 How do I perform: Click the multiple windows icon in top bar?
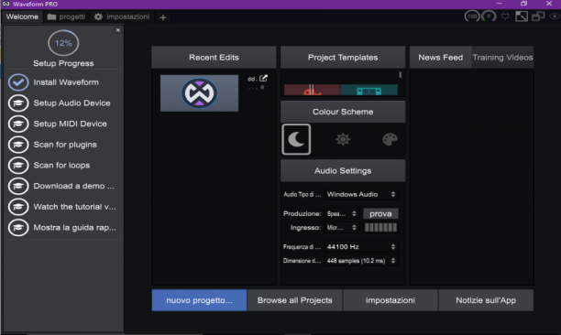[538, 16]
